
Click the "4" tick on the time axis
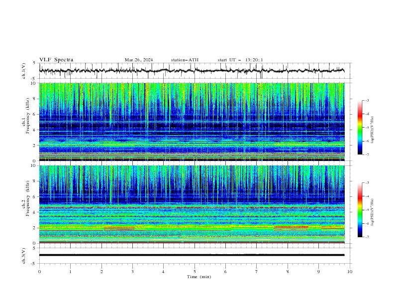point(163,272)
